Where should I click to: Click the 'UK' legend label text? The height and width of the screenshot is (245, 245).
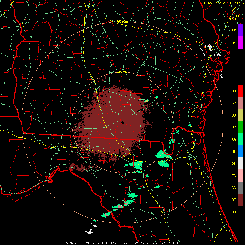[x=234, y=43]
